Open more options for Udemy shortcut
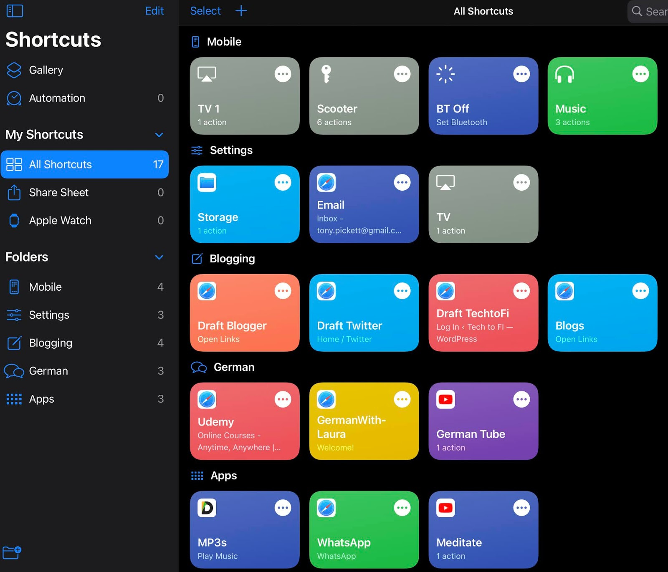 283,399
